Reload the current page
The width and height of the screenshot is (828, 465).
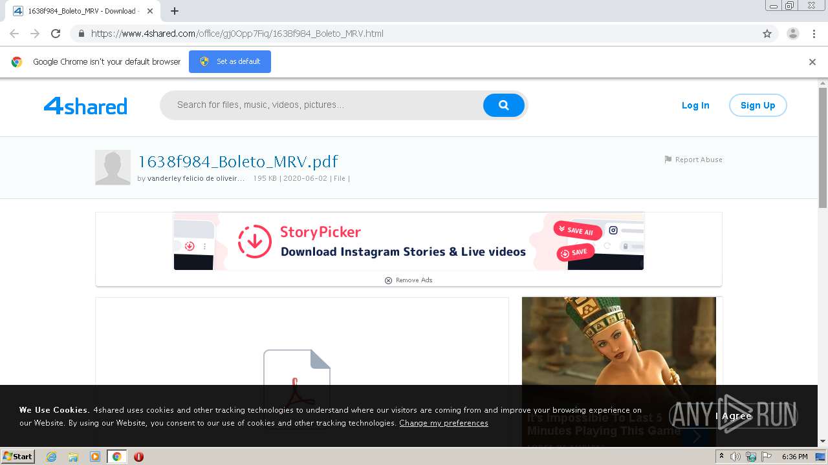pyautogui.click(x=56, y=34)
